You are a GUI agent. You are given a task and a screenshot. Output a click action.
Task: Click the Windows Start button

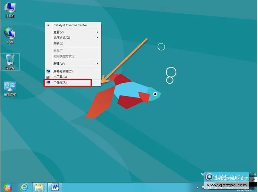[7, 186]
